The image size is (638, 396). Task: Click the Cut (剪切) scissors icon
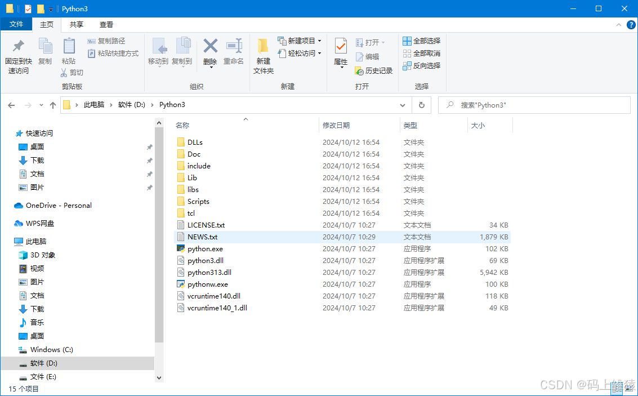[x=64, y=73]
